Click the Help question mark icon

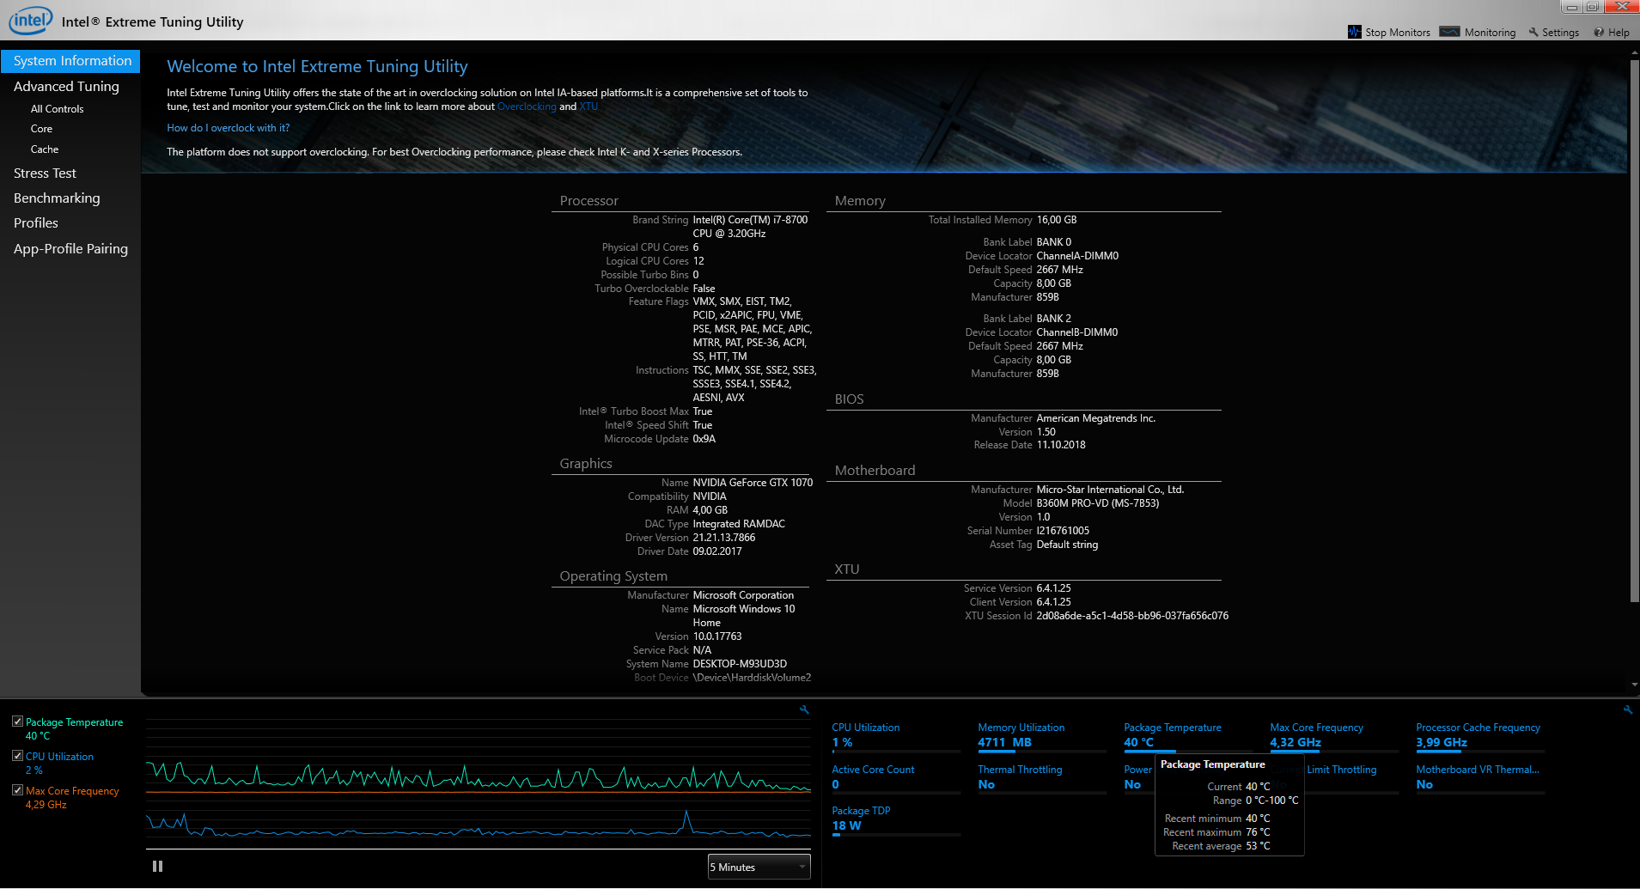point(1599,33)
